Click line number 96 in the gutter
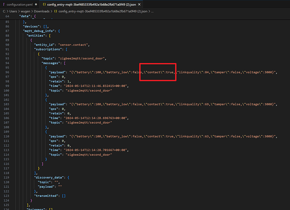The width and height of the screenshot is (290, 210). pyautogui.click(x=7, y=72)
